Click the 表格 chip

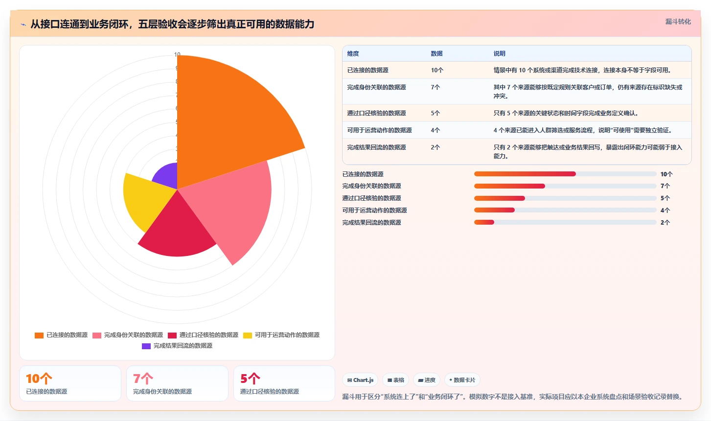point(395,380)
